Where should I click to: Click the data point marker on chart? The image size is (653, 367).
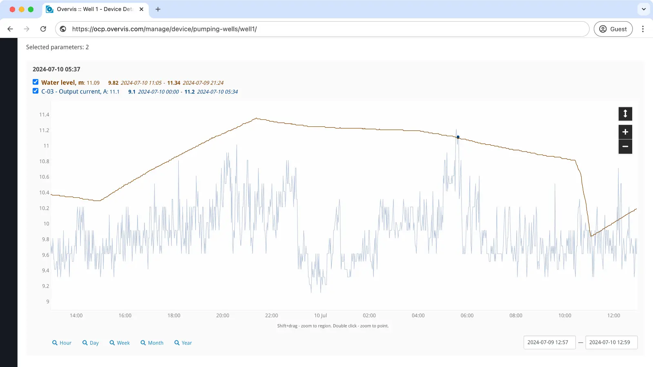458,137
